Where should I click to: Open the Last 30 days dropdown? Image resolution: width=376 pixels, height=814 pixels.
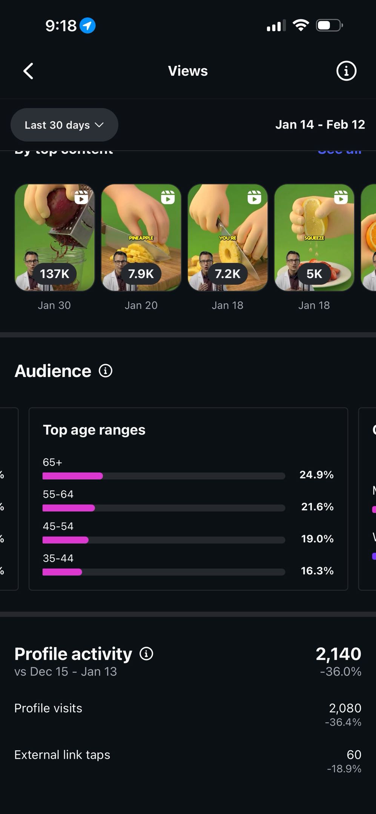point(64,125)
